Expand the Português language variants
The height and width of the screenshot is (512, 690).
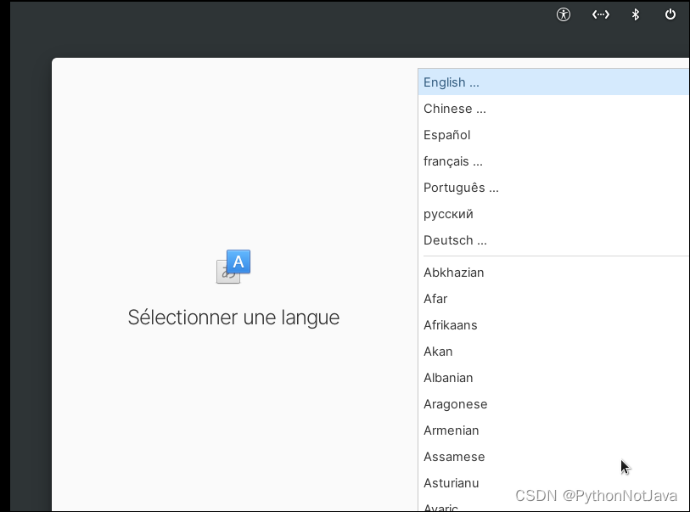click(x=553, y=188)
